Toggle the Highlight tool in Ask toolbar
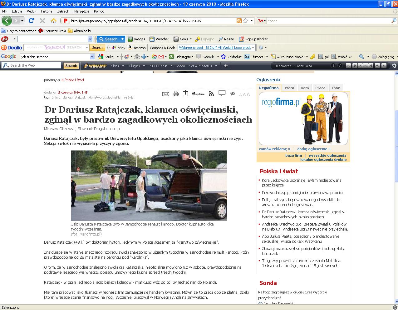Image resolution: width=398 pixels, height=310 pixels. (204, 39)
